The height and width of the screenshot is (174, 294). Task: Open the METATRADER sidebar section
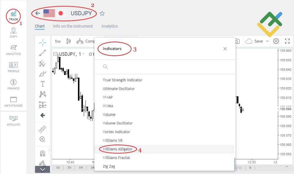click(x=13, y=100)
